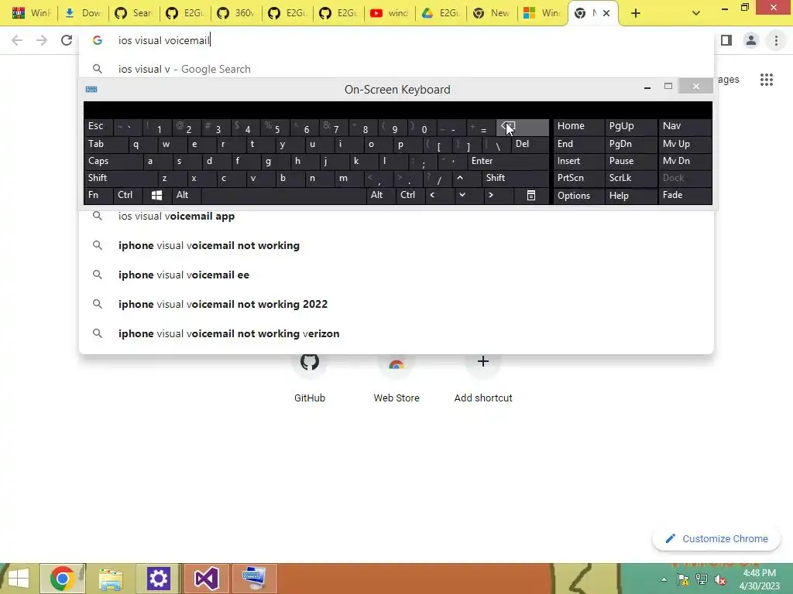The image size is (793, 594).
Task: Select 'ios visual v - Google Search' row
Action: [396, 69]
